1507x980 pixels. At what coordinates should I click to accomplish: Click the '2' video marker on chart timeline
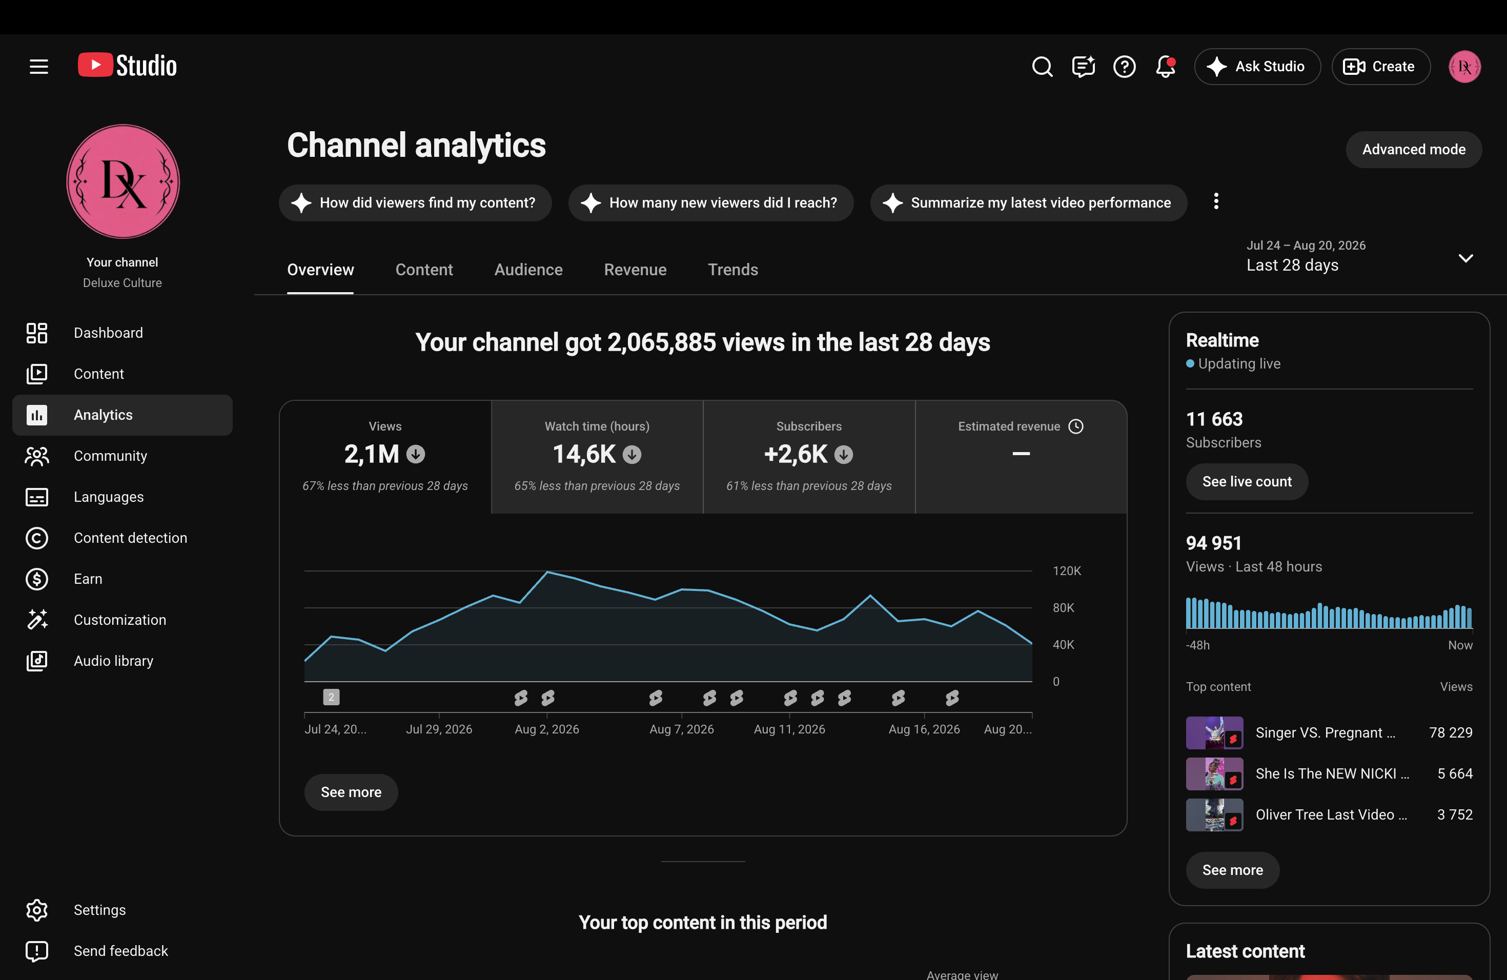[331, 697]
